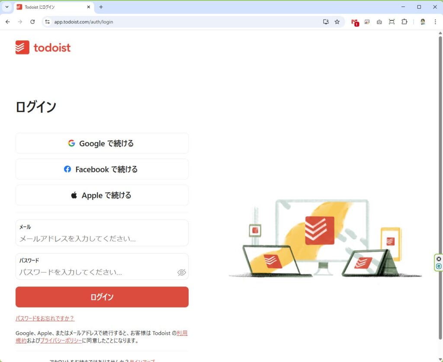This screenshot has width=443, height=362.
Task: Toggle password visibility eye icon
Action: (x=181, y=272)
